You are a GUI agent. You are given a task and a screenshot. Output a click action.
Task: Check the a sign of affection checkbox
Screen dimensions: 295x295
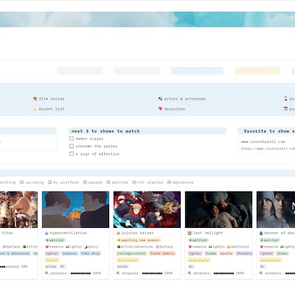coord(72,154)
